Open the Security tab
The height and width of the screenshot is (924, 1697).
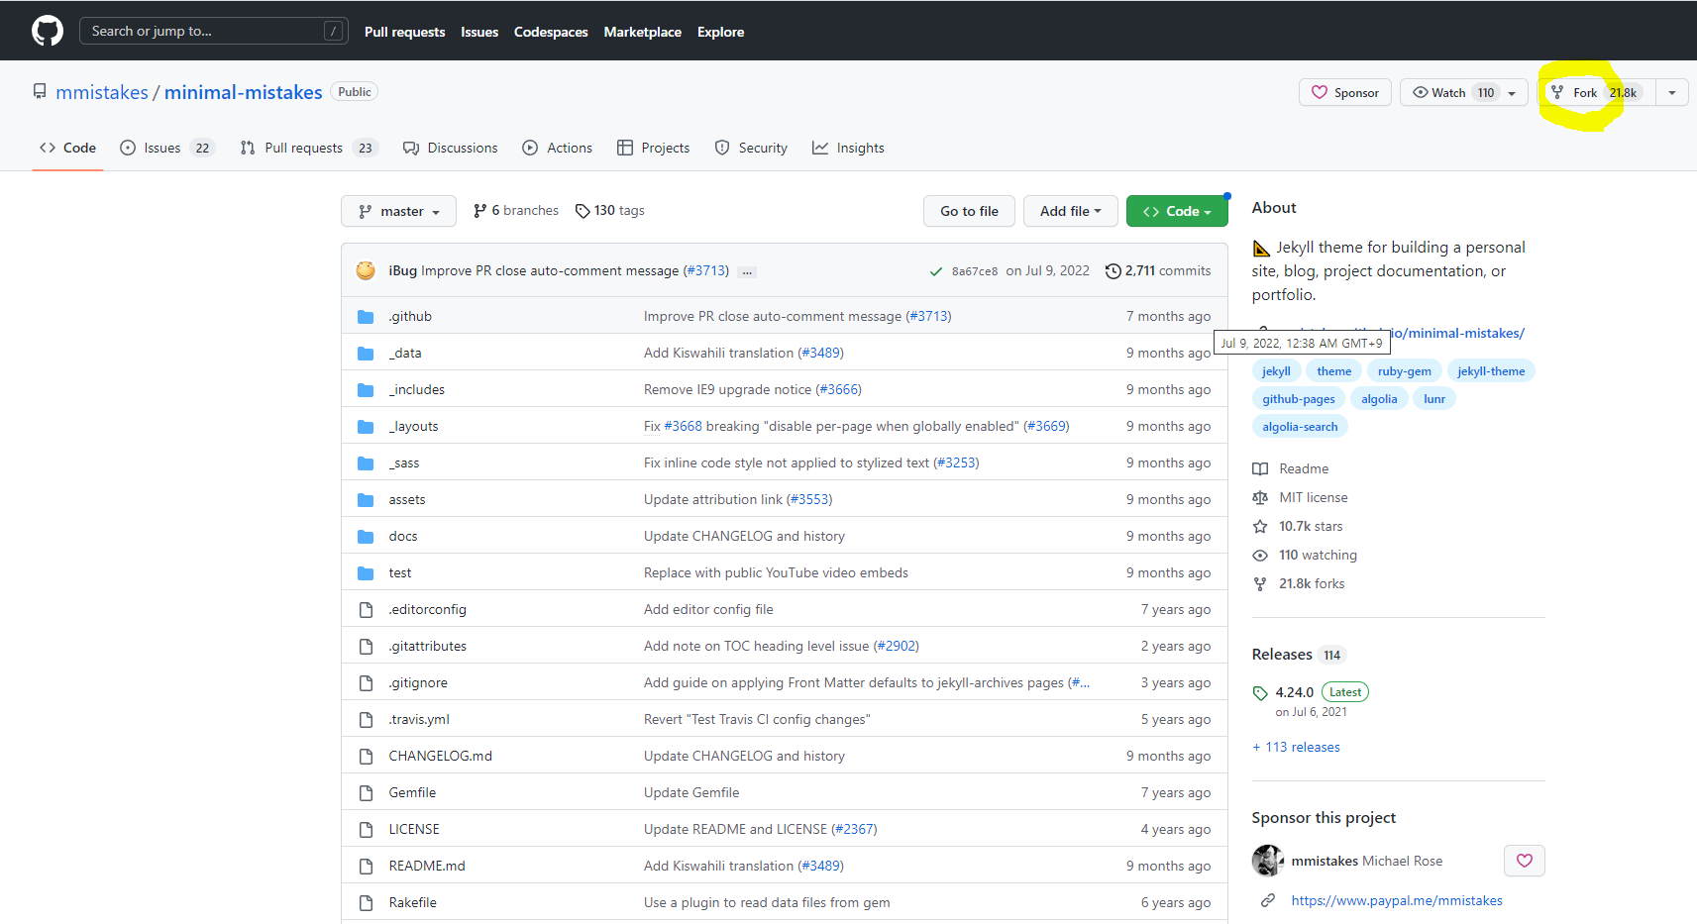pyautogui.click(x=751, y=148)
